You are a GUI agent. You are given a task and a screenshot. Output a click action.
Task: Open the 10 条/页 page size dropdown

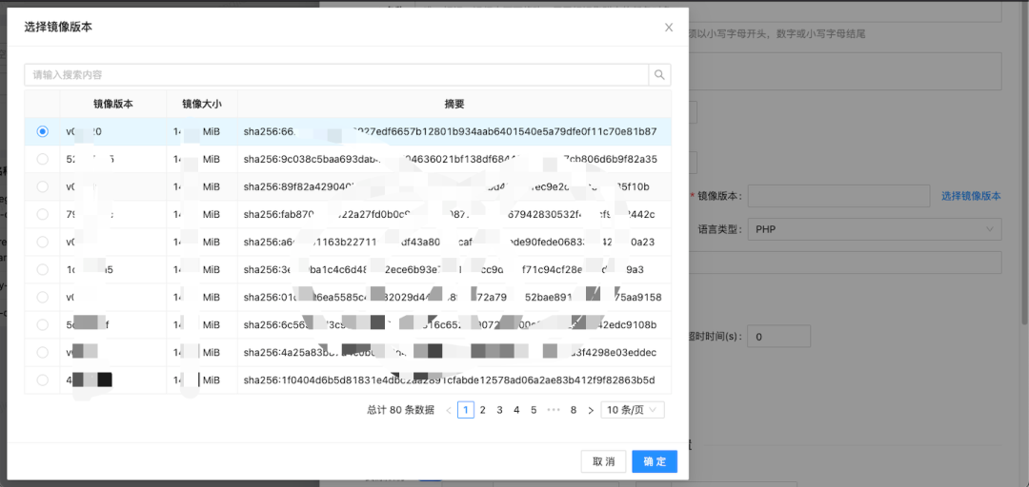tap(633, 410)
